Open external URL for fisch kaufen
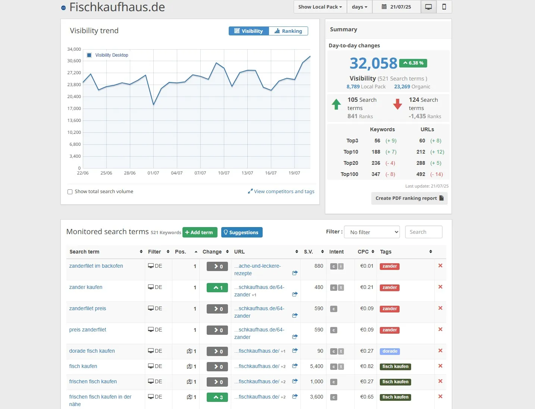 tap(295, 366)
